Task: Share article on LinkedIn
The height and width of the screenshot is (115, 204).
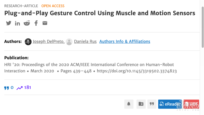Action: (x=17, y=23)
